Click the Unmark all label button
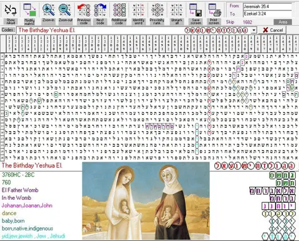The width and height of the screenshot is (299, 241). click(x=177, y=22)
